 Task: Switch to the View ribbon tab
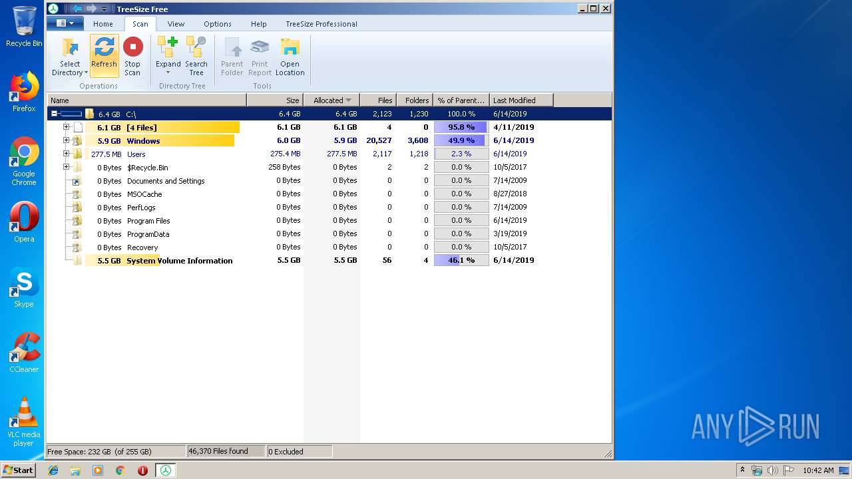176,24
